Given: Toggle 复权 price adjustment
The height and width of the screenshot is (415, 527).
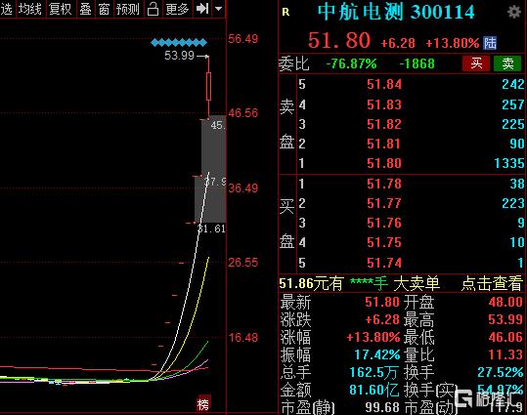Looking at the screenshot, I should click(61, 9).
